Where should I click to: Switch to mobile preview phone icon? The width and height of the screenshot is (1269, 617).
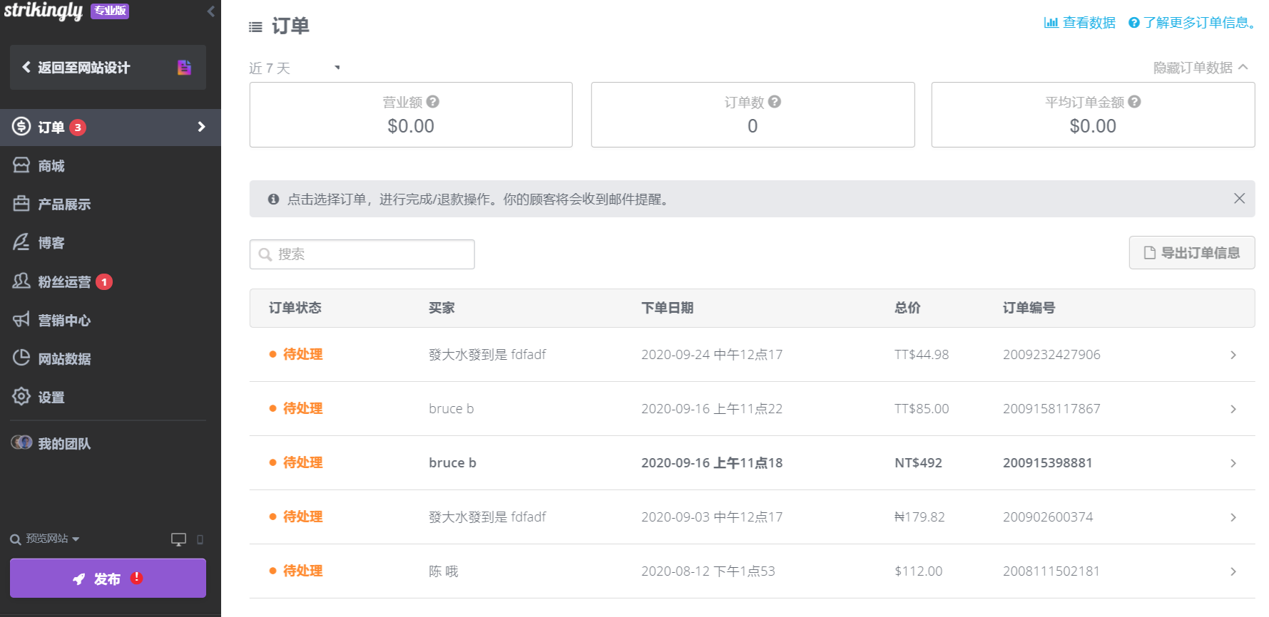(x=200, y=539)
